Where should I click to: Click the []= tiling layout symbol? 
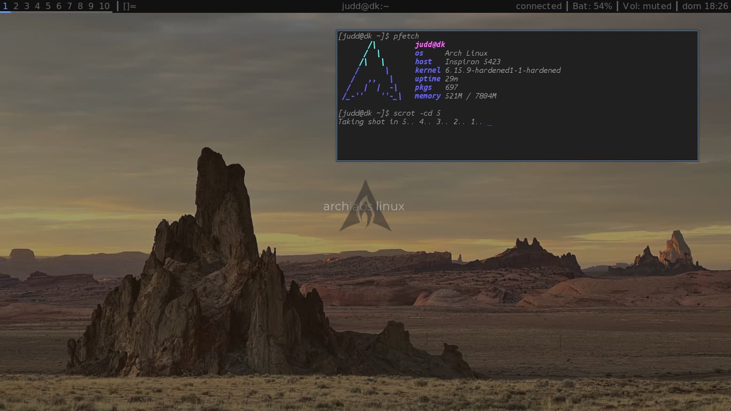click(130, 6)
